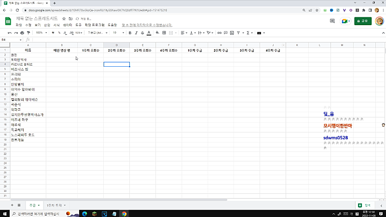Click the borders grid icon
The width and height of the screenshot is (386, 217).
165,33
